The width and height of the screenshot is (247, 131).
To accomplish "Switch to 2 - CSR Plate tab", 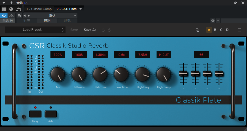I will point(67,9).
